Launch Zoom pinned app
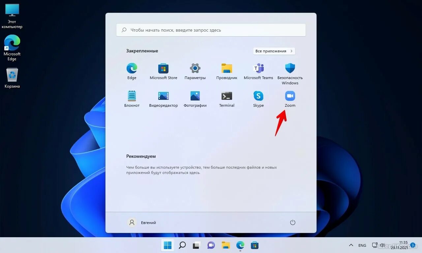The height and width of the screenshot is (253, 422). (290, 99)
